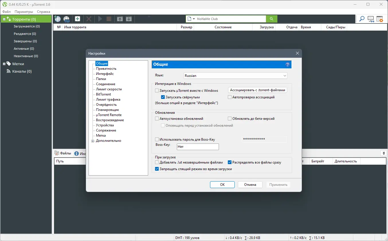
Task: Expand the Дополнительно tree node
Action: [93, 141]
